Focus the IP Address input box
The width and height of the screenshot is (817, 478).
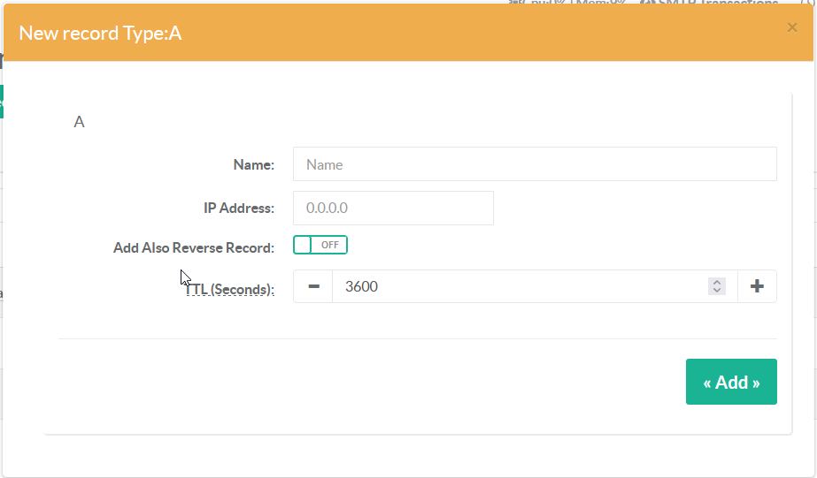click(x=393, y=209)
